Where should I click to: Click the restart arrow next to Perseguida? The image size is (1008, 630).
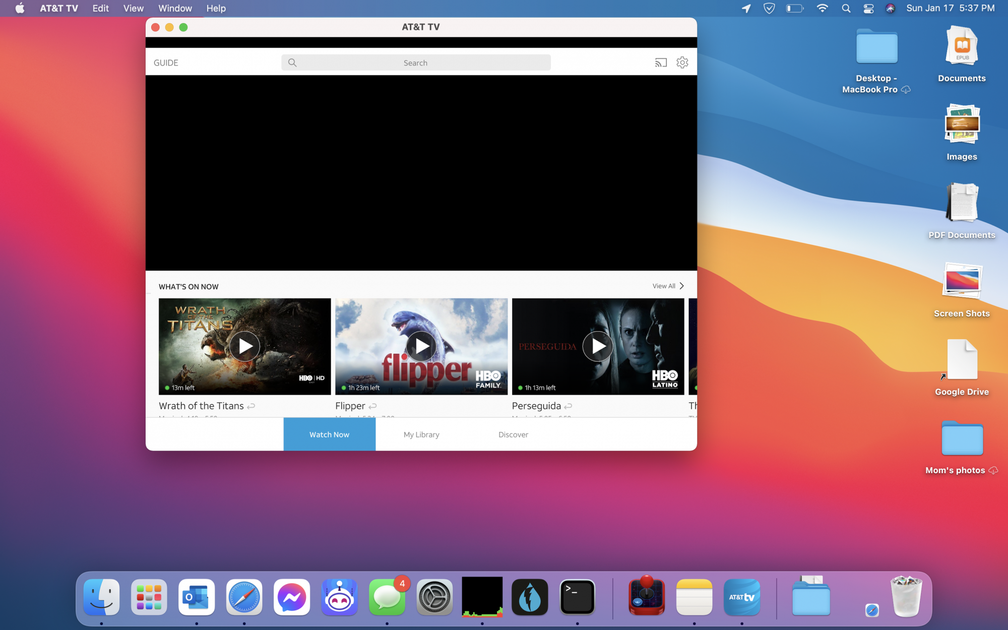[x=568, y=406]
